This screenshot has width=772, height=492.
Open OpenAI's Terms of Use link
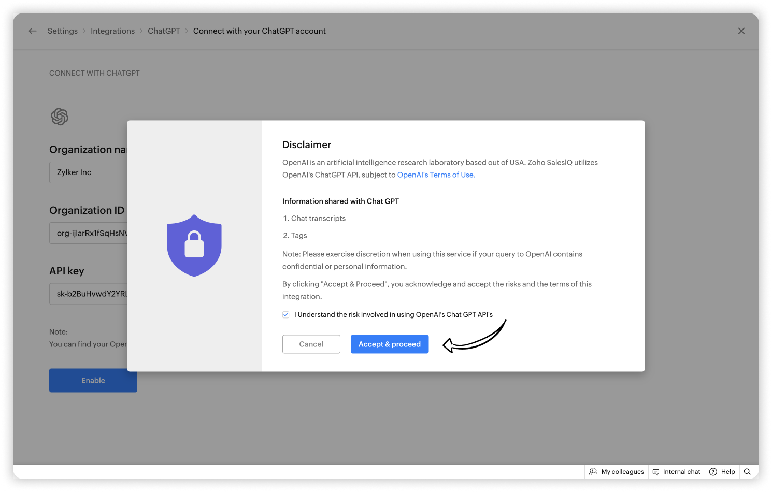tap(435, 175)
